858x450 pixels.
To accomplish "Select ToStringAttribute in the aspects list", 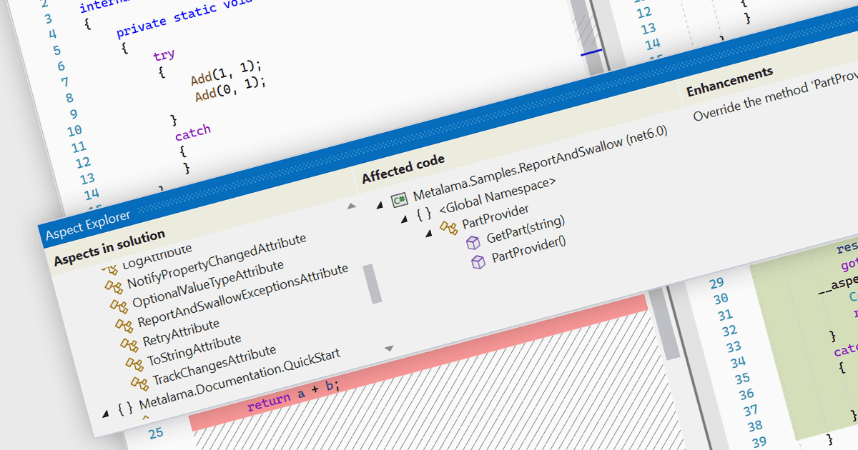I will click(x=194, y=349).
